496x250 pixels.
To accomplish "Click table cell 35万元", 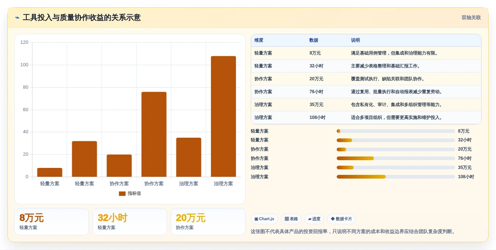I will click(x=316, y=105).
